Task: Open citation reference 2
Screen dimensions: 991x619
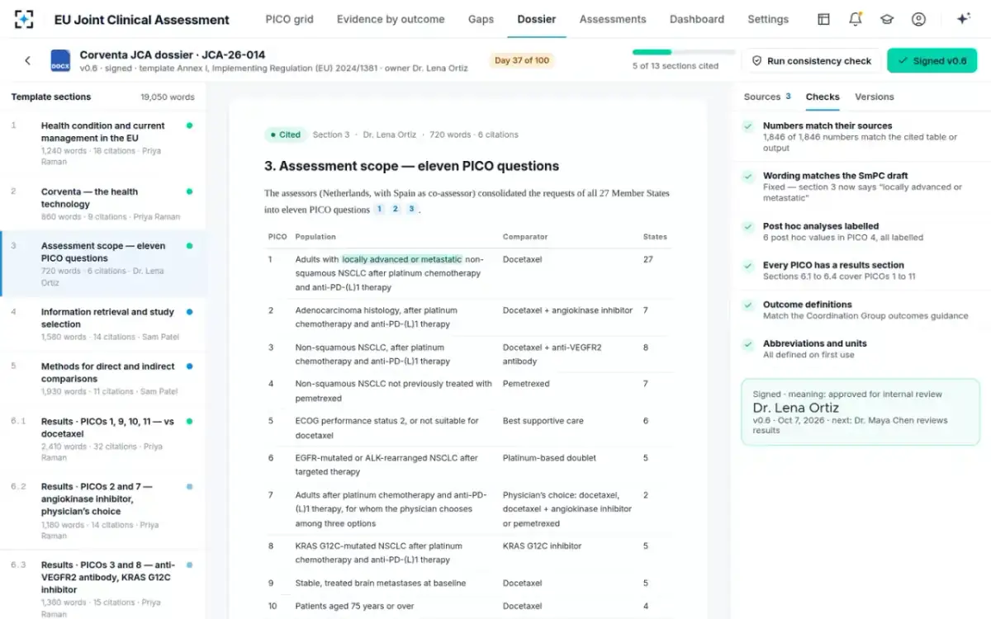Action: 396,210
